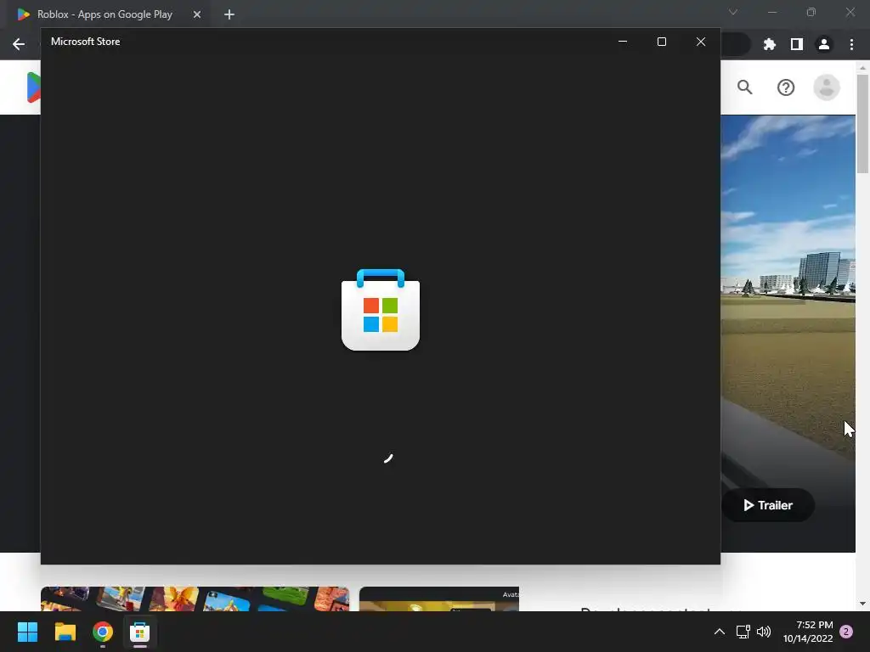Minimize the Microsoft Store window
The width and height of the screenshot is (870, 652).
[x=623, y=42]
